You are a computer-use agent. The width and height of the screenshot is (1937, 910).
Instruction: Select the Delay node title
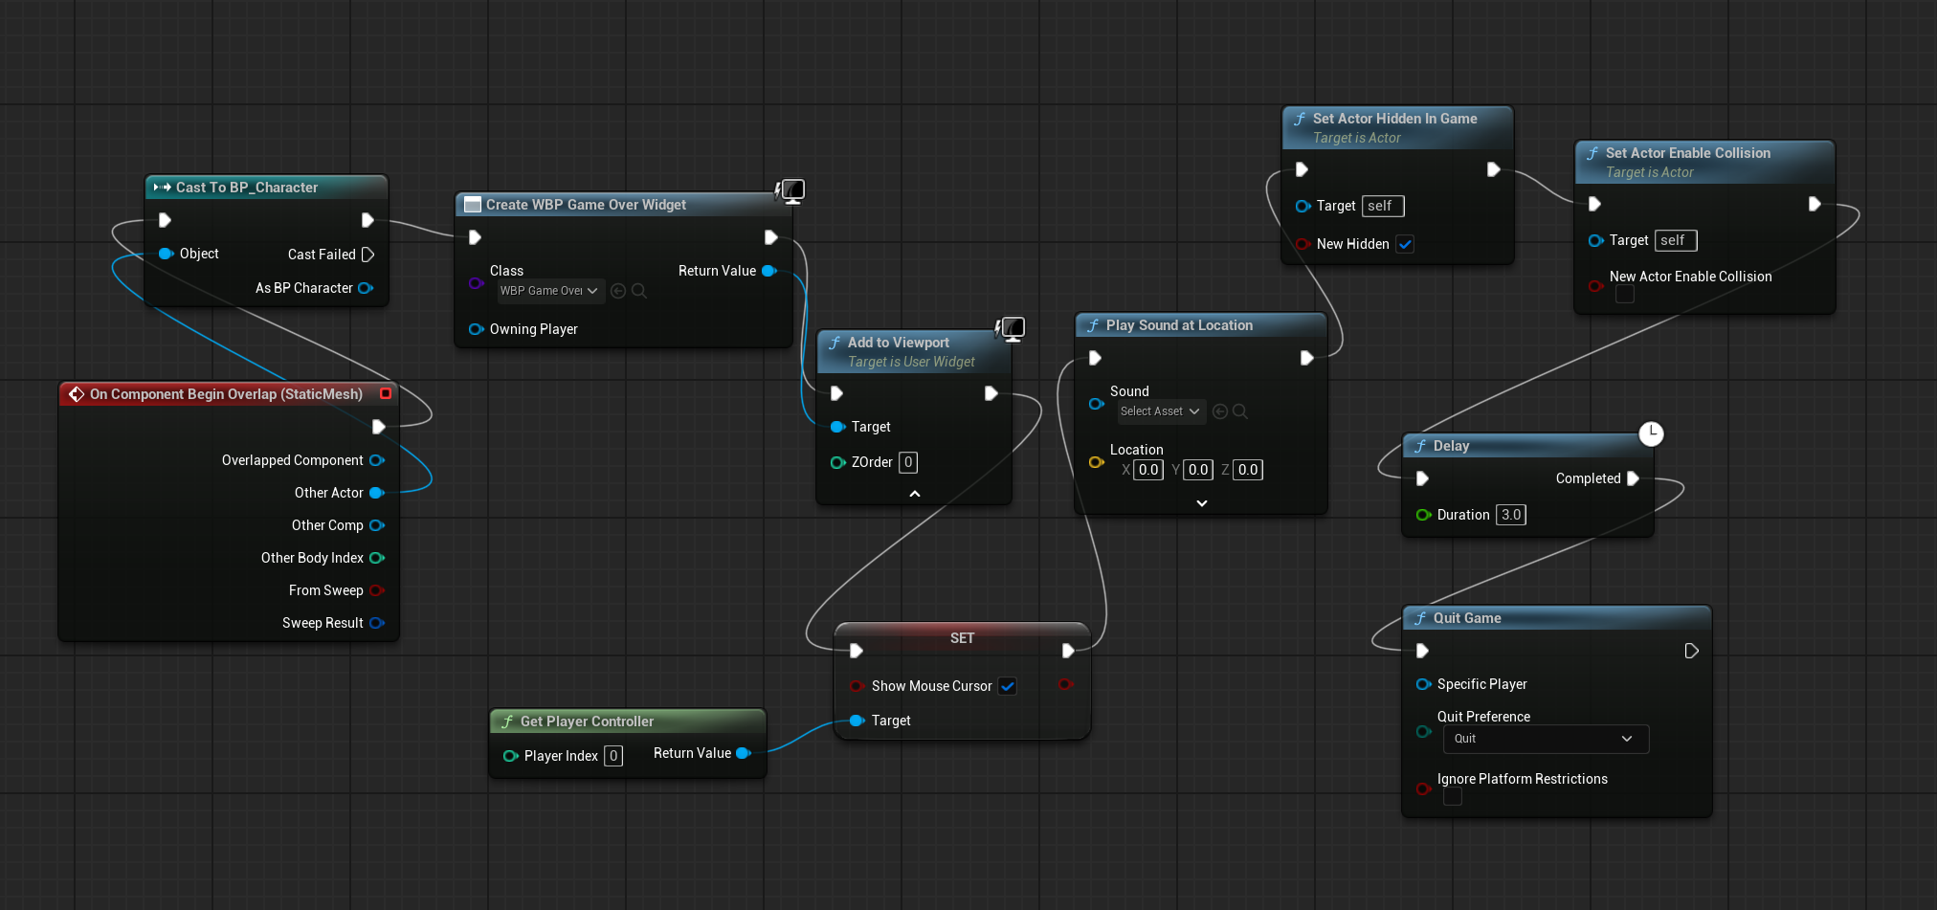1451,446
